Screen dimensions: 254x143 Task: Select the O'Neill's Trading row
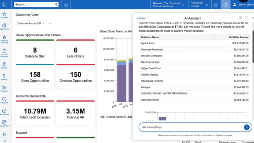[x=195, y=75]
